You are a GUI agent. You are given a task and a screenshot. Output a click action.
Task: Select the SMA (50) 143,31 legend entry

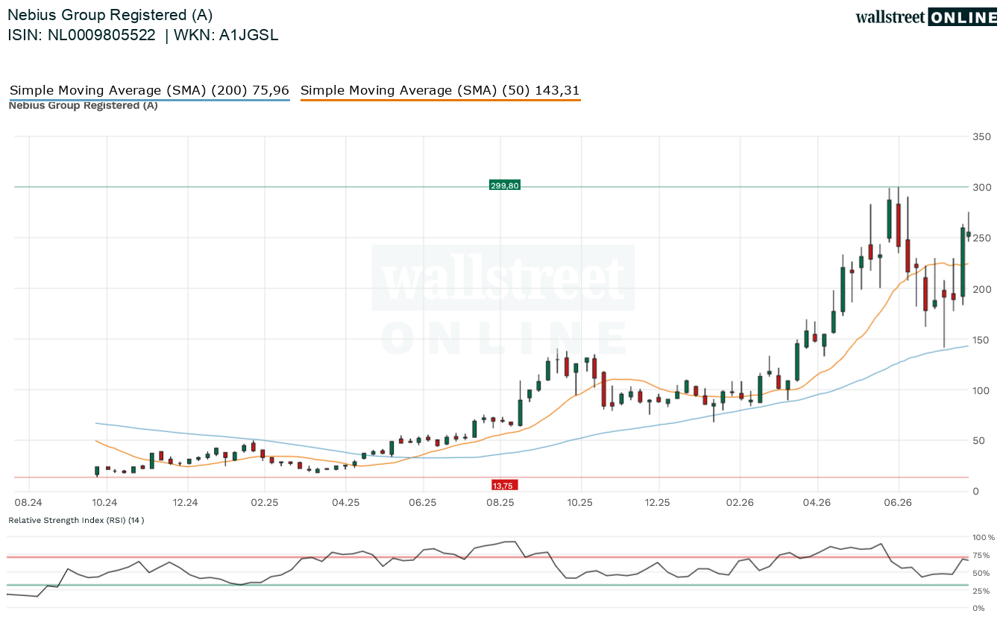440,91
